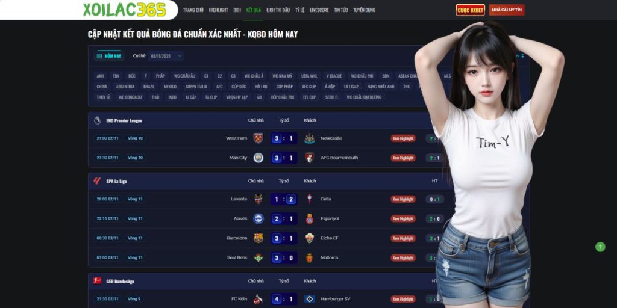Screen dimensions: 617x308
Task: Click the green scroll-to-top arrow button
Action: tap(600, 247)
